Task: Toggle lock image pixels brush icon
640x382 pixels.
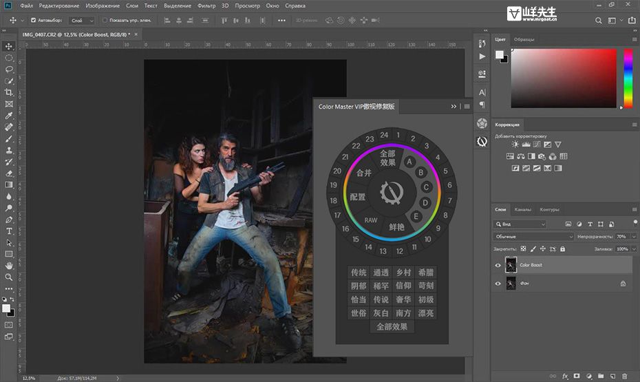Action: (x=533, y=248)
